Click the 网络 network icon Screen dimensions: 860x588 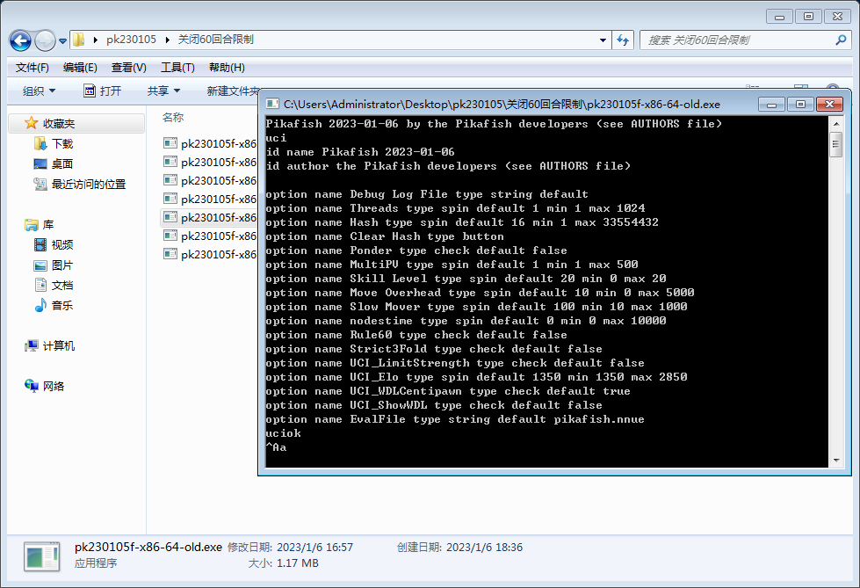click(32, 386)
